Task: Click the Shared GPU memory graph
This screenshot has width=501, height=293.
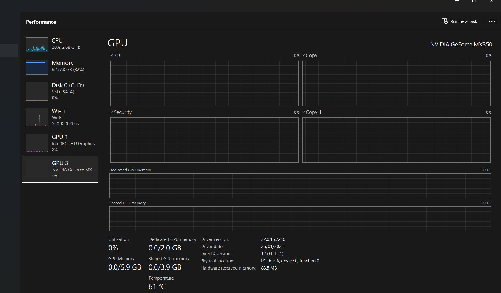Action: 300,219
